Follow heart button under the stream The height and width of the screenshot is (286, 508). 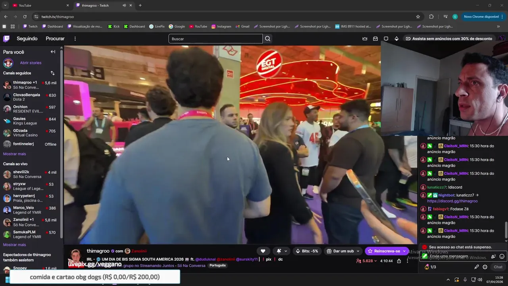263,251
